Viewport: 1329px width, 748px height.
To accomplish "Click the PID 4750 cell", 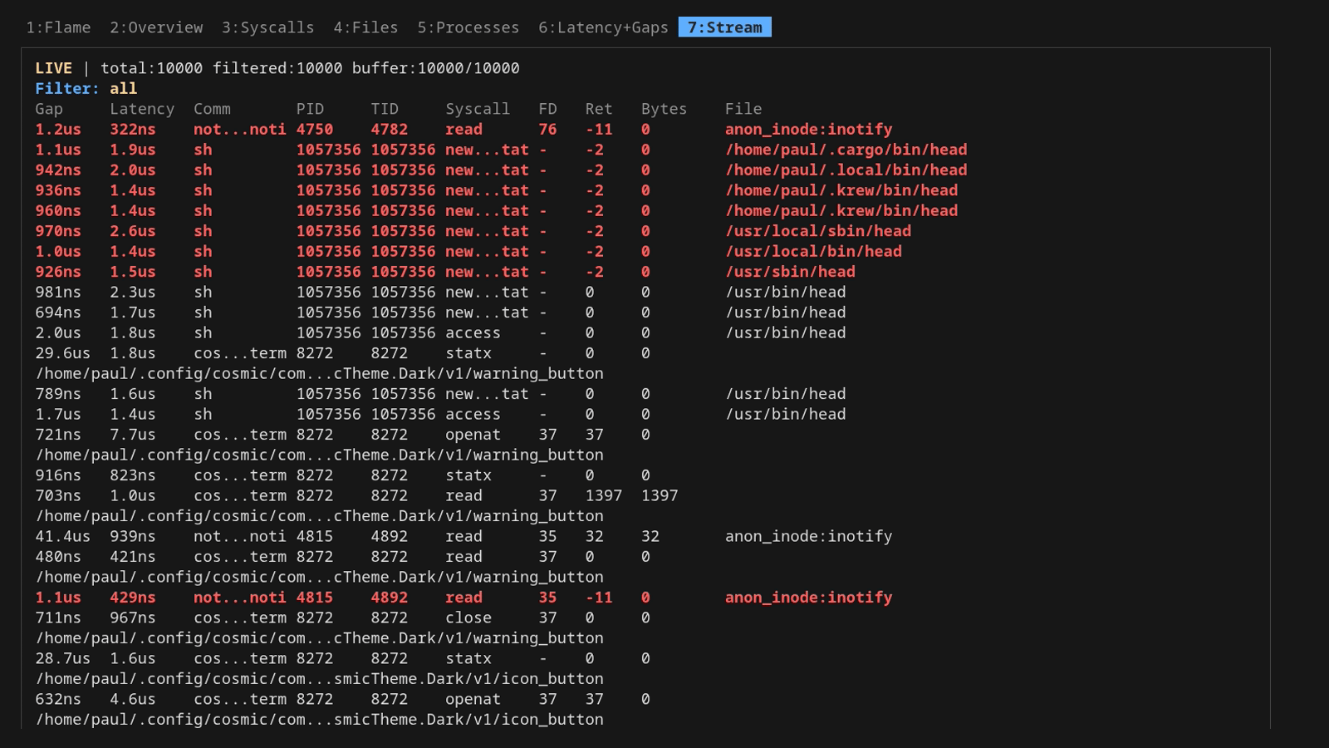I will [x=315, y=129].
